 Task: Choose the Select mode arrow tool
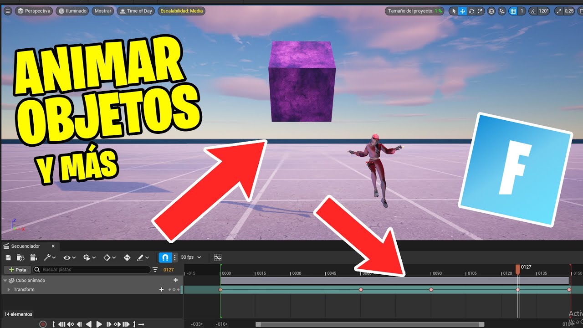point(454,11)
